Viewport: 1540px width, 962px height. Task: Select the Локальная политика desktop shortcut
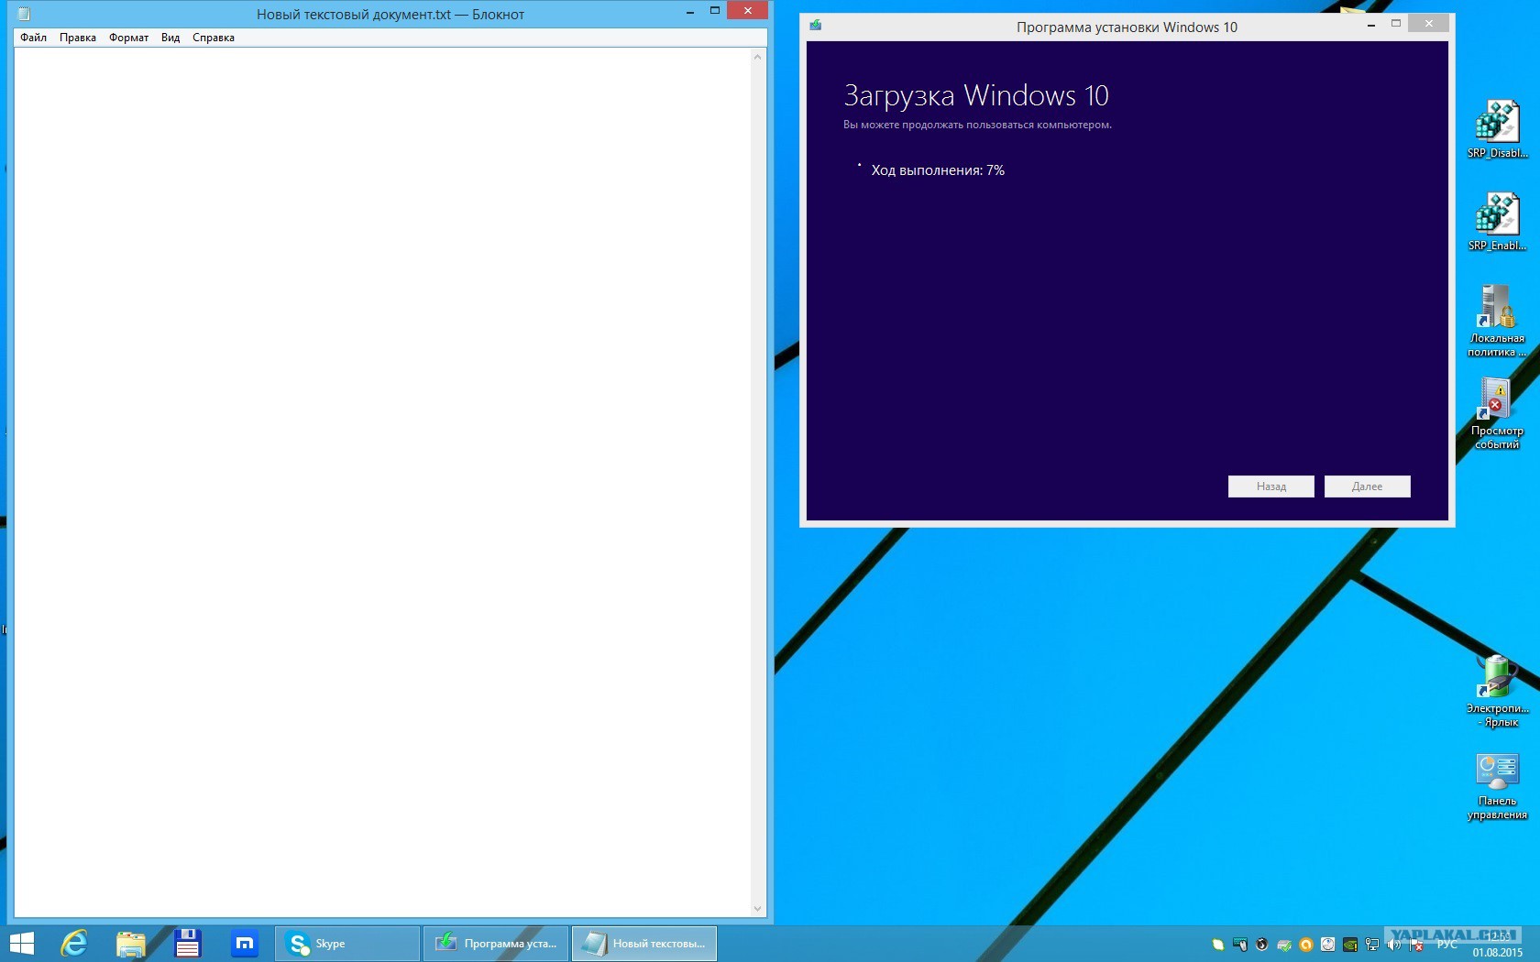(x=1497, y=321)
